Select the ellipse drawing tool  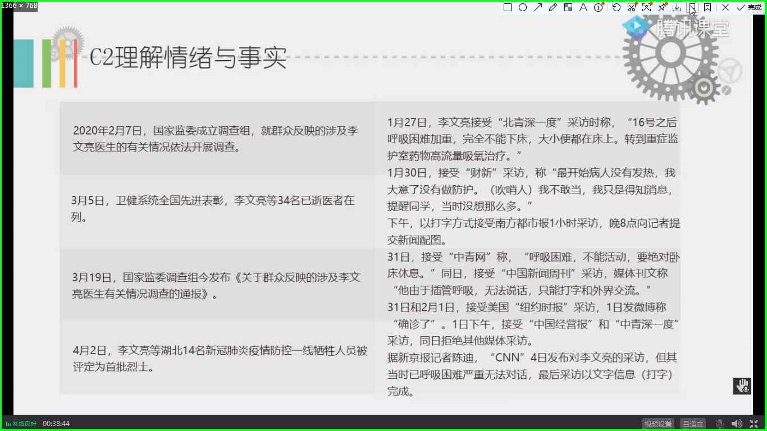[x=523, y=7]
